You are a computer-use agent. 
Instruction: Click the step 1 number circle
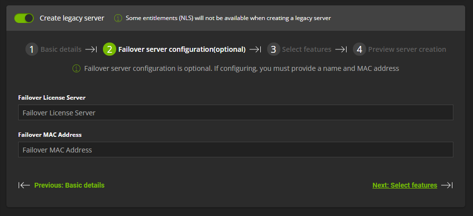tap(32, 49)
